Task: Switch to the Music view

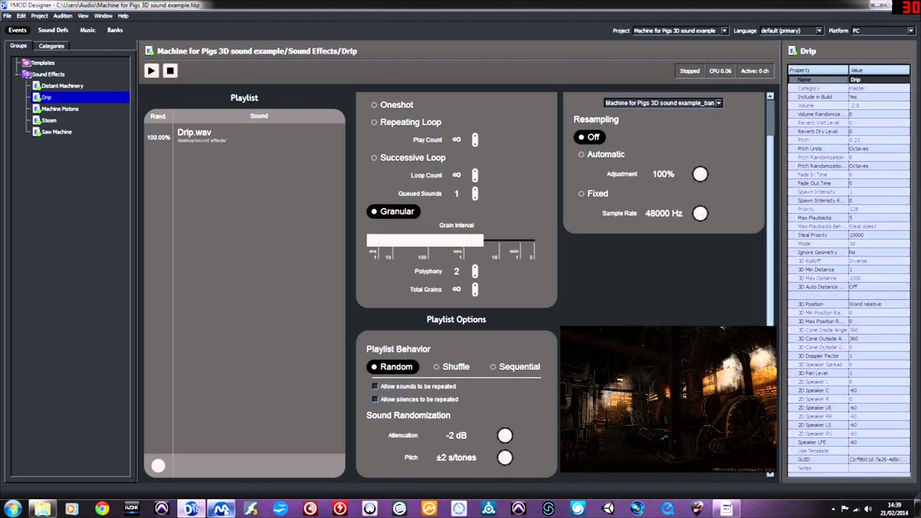Action: (88, 30)
